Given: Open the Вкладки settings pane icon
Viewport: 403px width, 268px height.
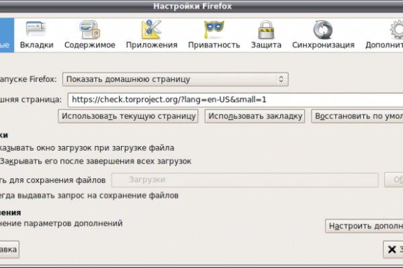Looking at the screenshot, I should click(36, 31).
